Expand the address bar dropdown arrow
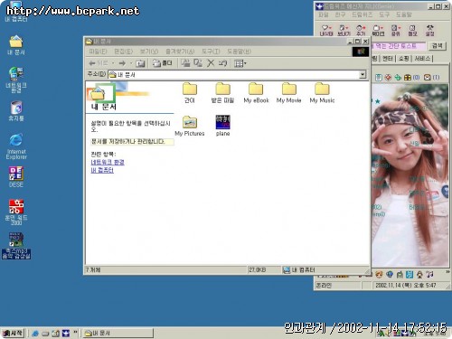 pyautogui.click(x=363, y=74)
